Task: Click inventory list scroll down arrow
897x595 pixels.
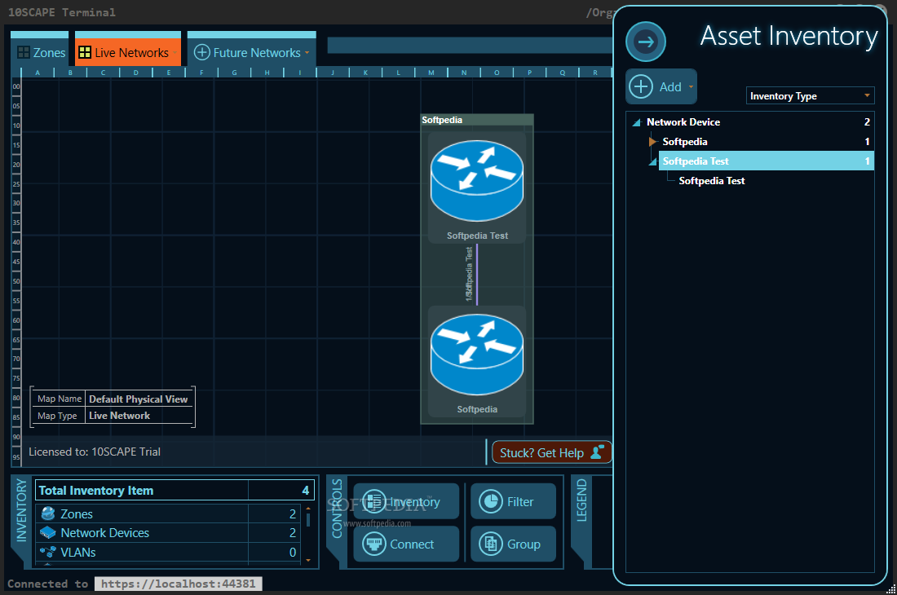Action: pos(308,560)
